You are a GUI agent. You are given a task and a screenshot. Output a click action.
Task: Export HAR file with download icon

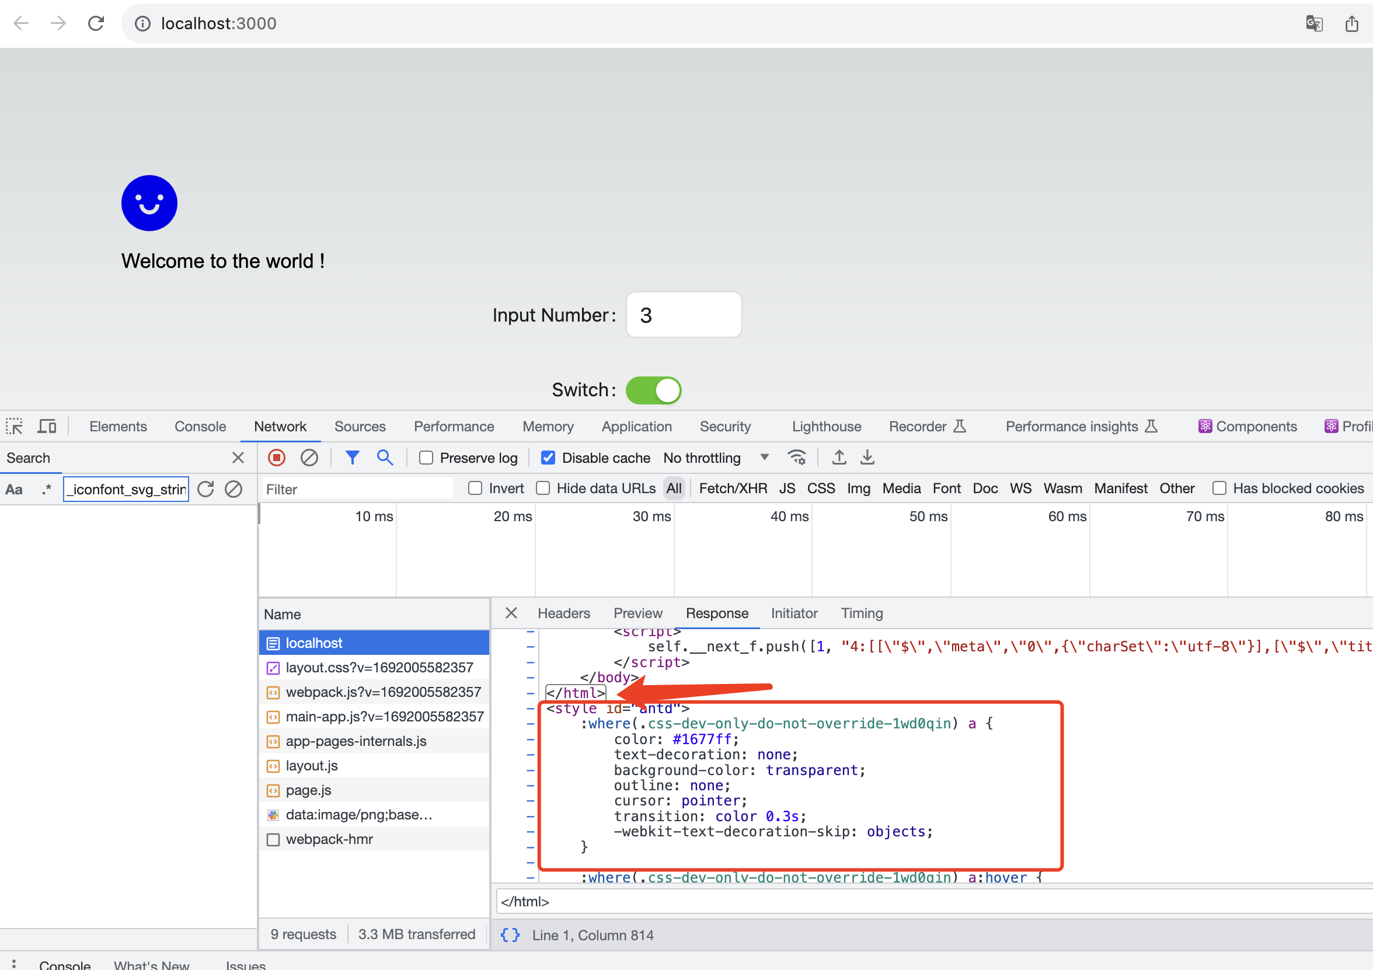867,457
